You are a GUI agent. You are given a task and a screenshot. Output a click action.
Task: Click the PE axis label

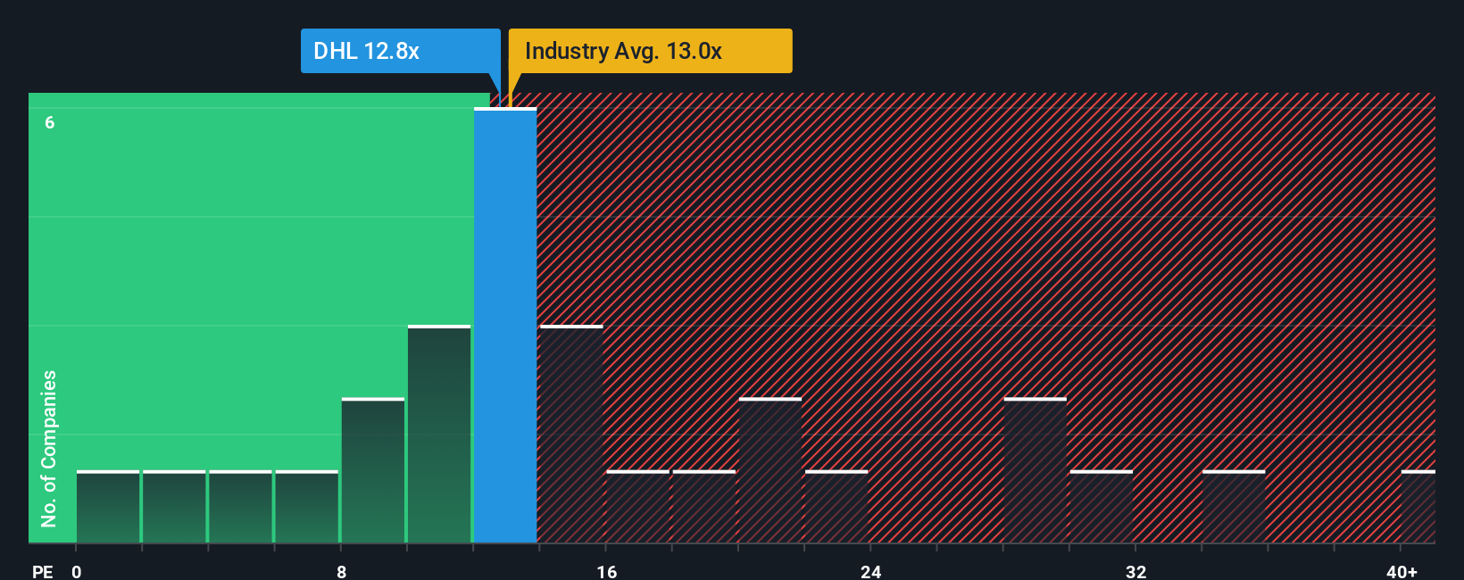pos(43,571)
